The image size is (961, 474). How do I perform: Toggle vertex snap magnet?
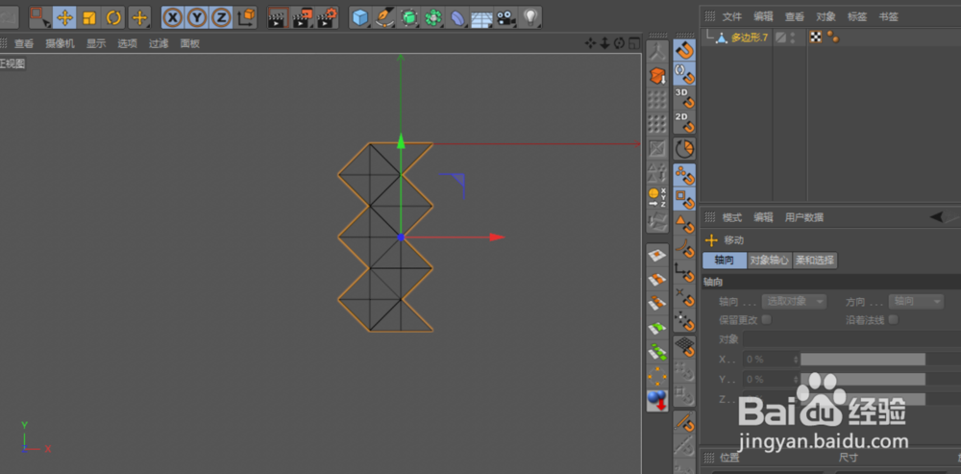[x=684, y=175]
